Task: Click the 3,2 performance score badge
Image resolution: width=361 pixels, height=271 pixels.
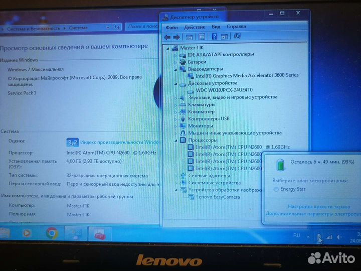Action: [73, 142]
